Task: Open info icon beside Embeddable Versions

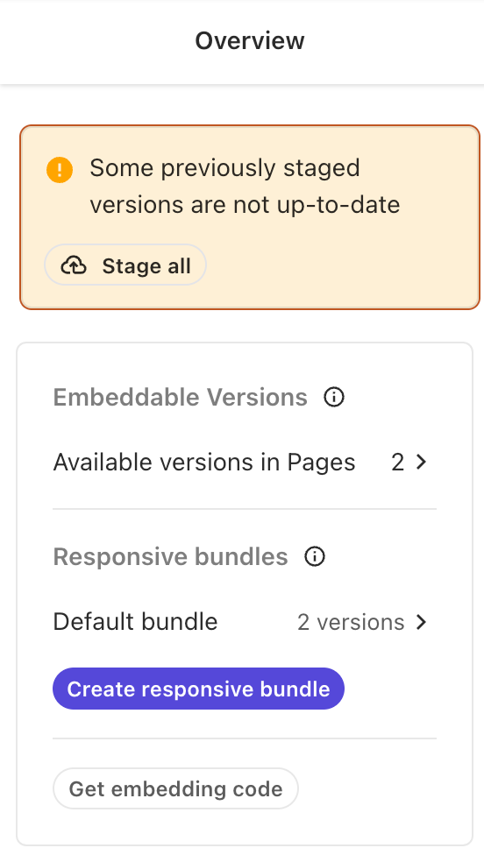Action: point(334,397)
